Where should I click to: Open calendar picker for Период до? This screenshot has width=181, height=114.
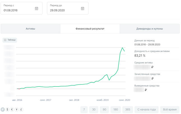pos(83,8)
